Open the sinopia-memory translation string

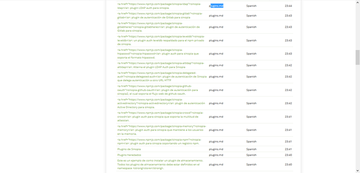[162, 130]
